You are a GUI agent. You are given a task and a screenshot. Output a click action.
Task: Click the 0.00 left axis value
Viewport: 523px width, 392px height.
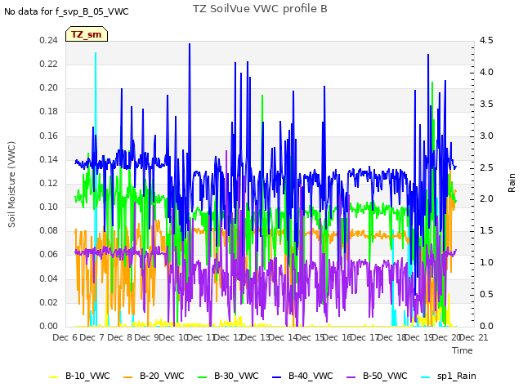tap(49, 326)
